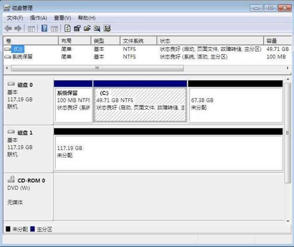Minimize the Disk Management window
This screenshot has width=294, height=247.
[x=257, y=8]
